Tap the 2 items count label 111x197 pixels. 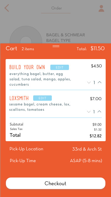point(28,49)
